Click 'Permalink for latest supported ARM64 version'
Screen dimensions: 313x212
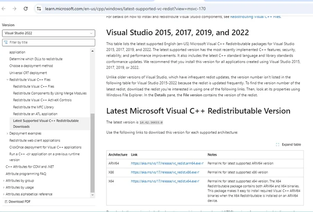241,163
